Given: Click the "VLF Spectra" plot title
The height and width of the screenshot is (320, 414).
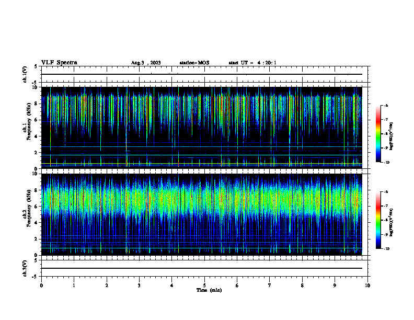Looking at the screenshot, I should 59,63.
